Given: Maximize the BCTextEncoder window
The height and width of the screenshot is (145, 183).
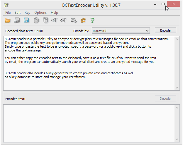Looking at the screenshot, I should [x=163, y=4].
